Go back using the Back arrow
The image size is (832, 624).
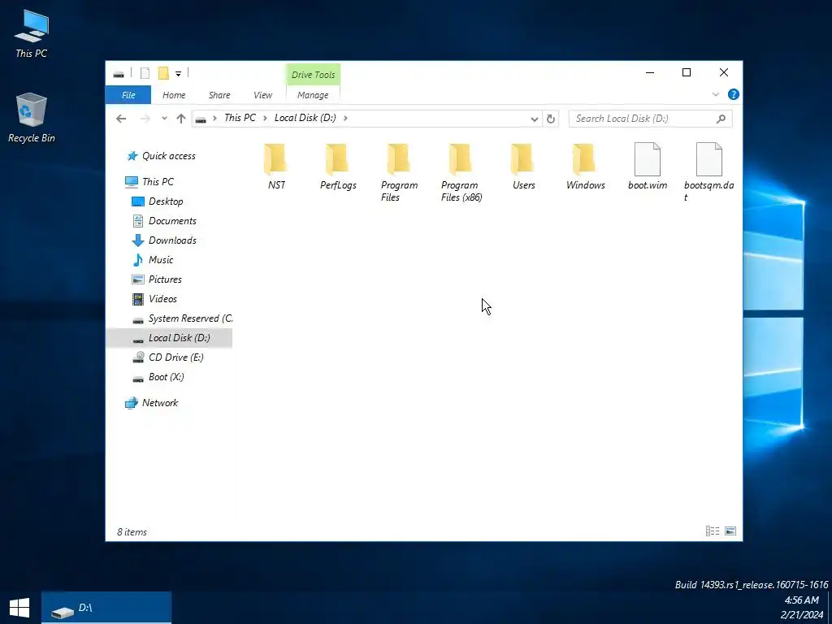pyautogui.click(x=121, y=119)
